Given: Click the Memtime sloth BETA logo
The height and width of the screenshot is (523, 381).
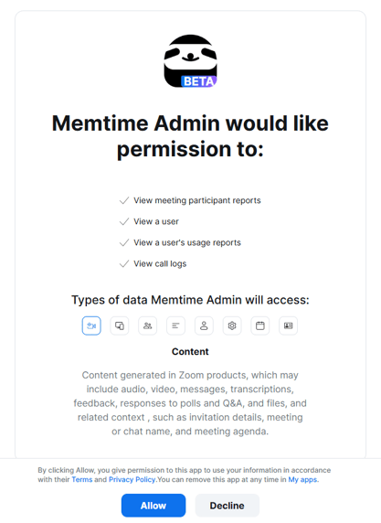Looking at the screenshot, I should [x=190, y=61].
